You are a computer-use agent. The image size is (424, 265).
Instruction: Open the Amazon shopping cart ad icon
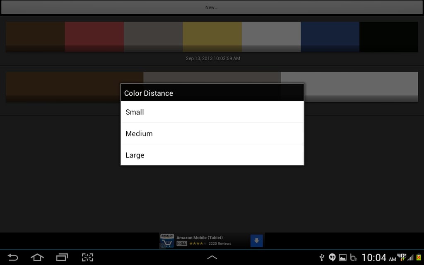(167, 241)
